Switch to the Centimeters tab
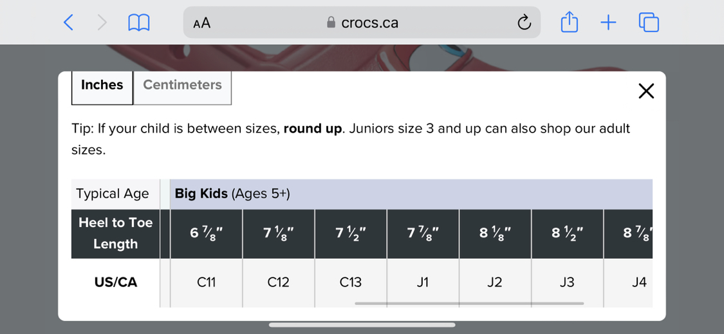The image size is (724, 334). pos(182,85)
